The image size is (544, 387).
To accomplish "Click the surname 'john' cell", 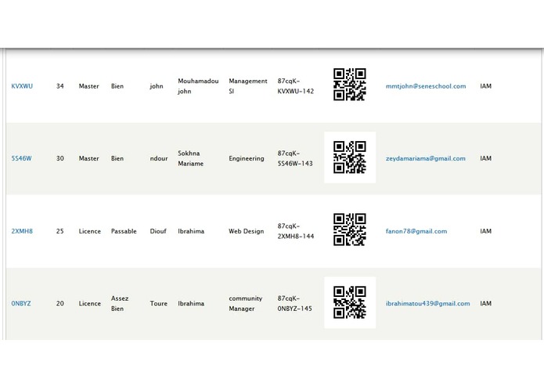I will (157, 86).
